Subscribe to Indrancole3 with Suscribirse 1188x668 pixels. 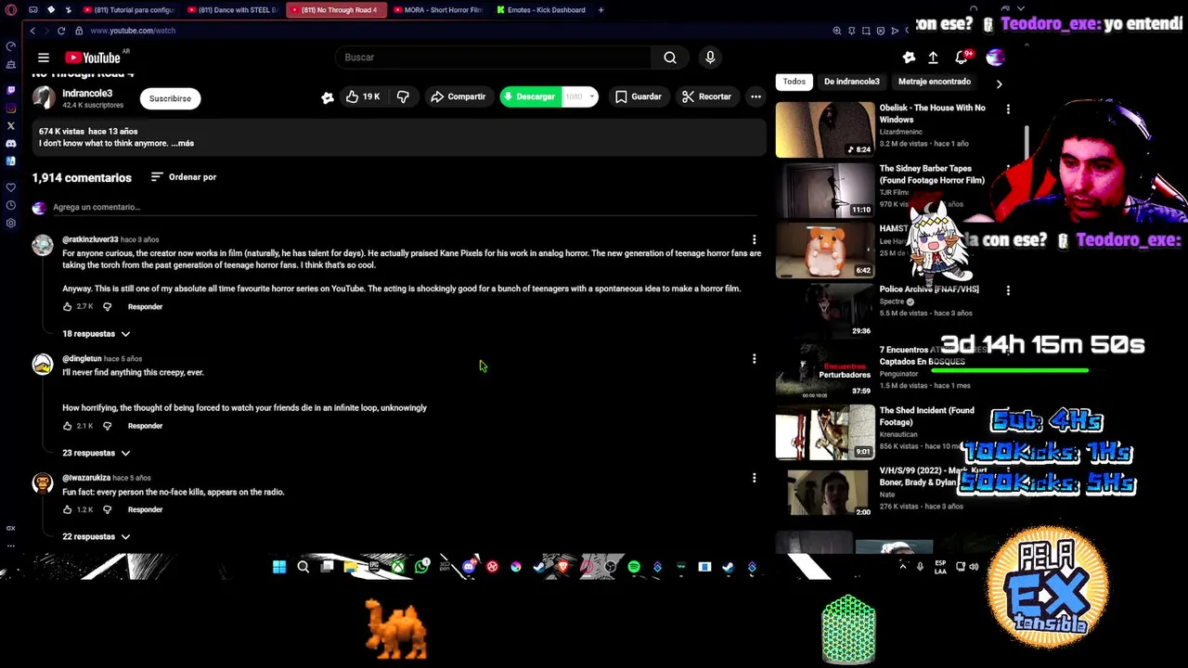tap(170, 98)
